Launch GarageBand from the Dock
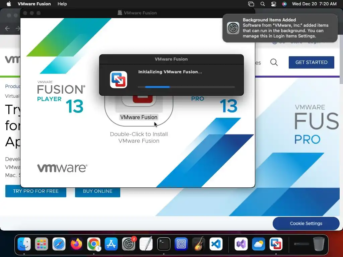 (199, 244)
